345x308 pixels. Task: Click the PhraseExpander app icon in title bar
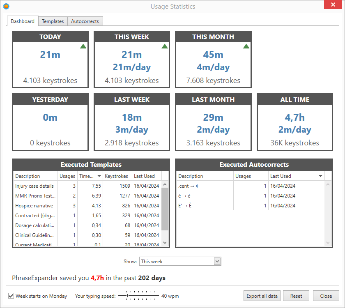click(x=6, y=7)
